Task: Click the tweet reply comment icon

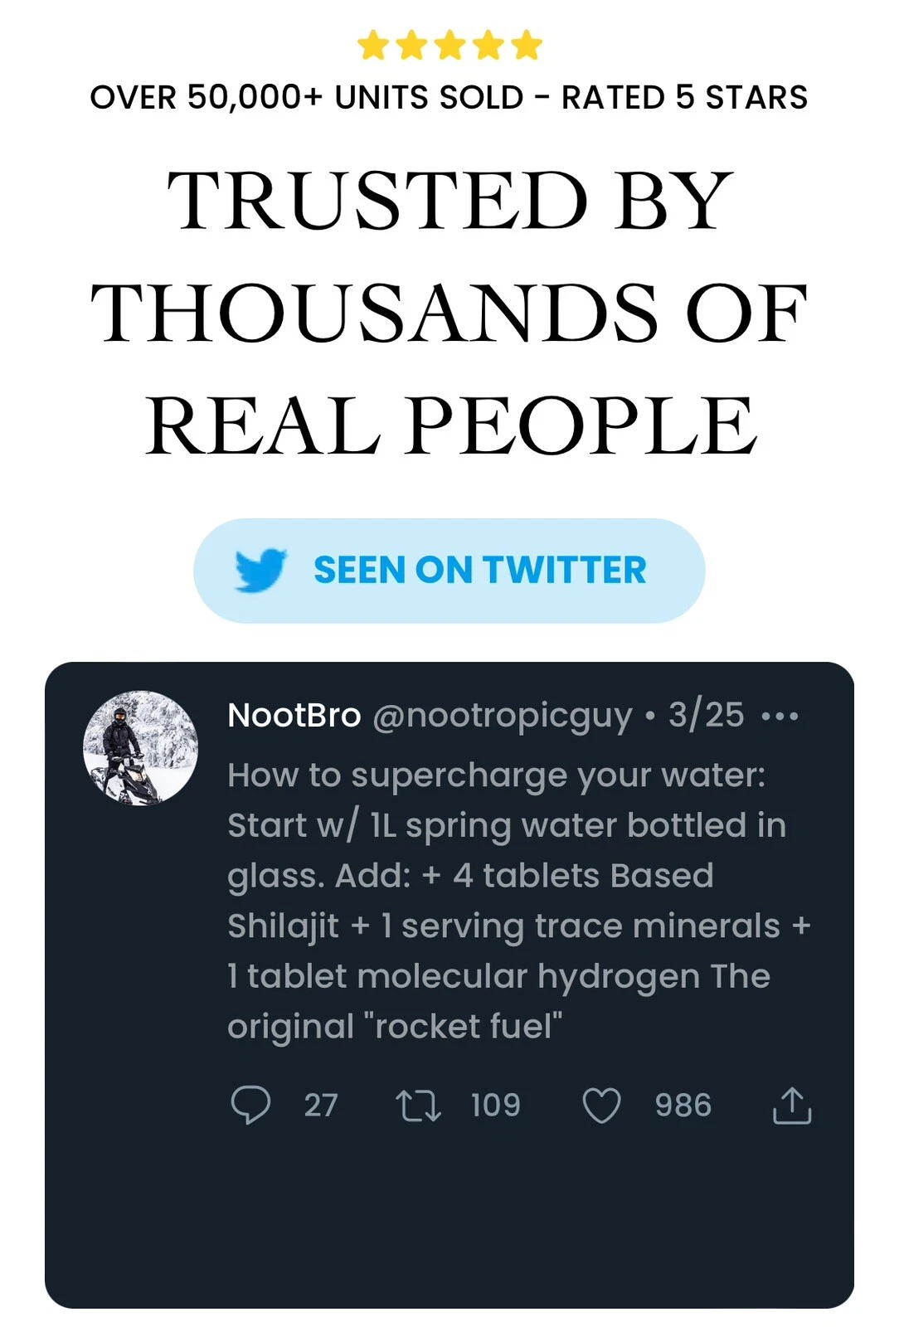Action: [250, 1105]
